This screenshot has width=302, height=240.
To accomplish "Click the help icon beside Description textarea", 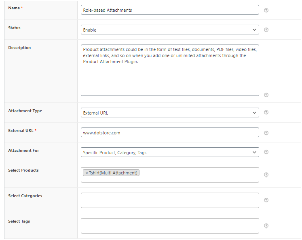I will pyautogui.click(x=266, y=95).
